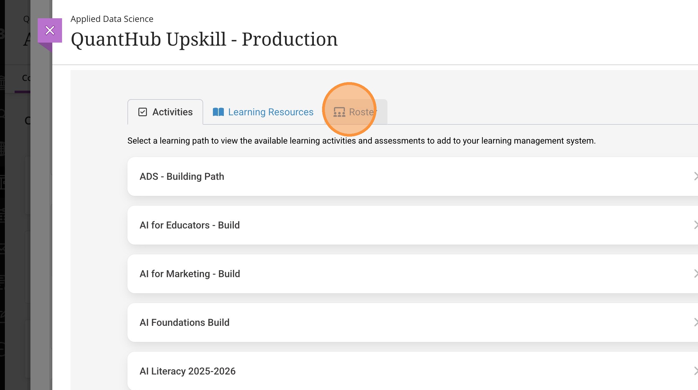
Task: Choose the AI Foundations Build path
Action: (x=184, y=322)
